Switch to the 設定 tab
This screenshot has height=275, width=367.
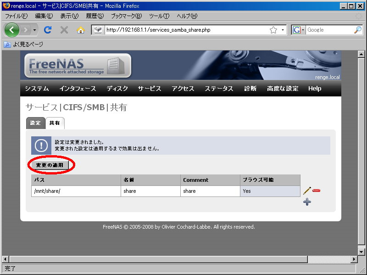coord(35,123)
